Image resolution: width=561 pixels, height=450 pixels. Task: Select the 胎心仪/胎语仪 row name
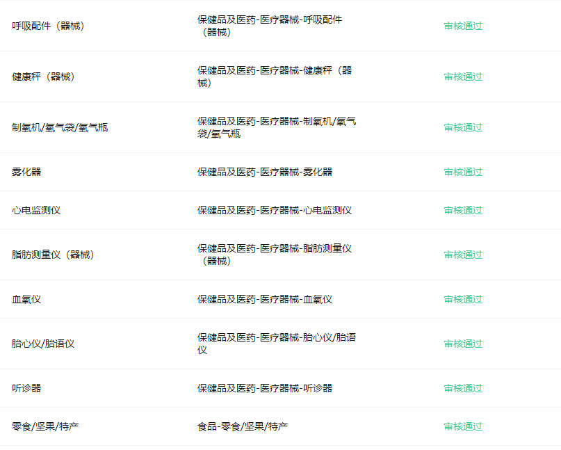pos(43,344)
